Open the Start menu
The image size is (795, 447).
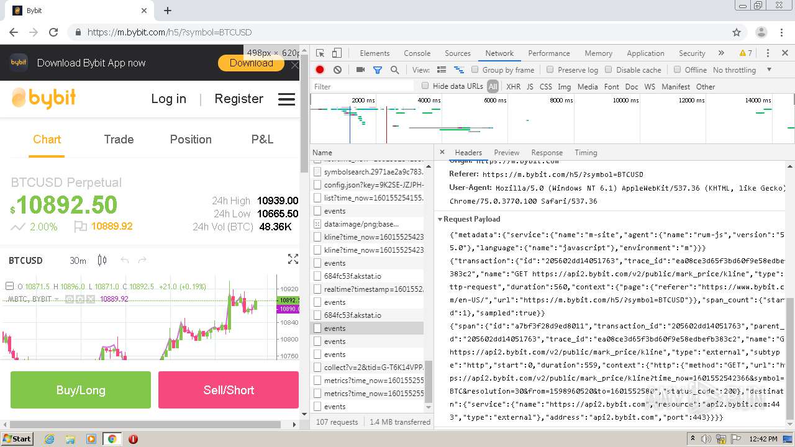coord(17,439)
